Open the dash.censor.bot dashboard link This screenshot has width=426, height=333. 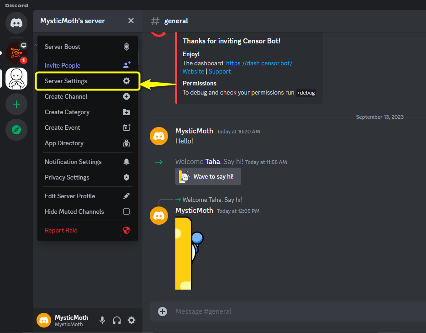tap(259, 63)
